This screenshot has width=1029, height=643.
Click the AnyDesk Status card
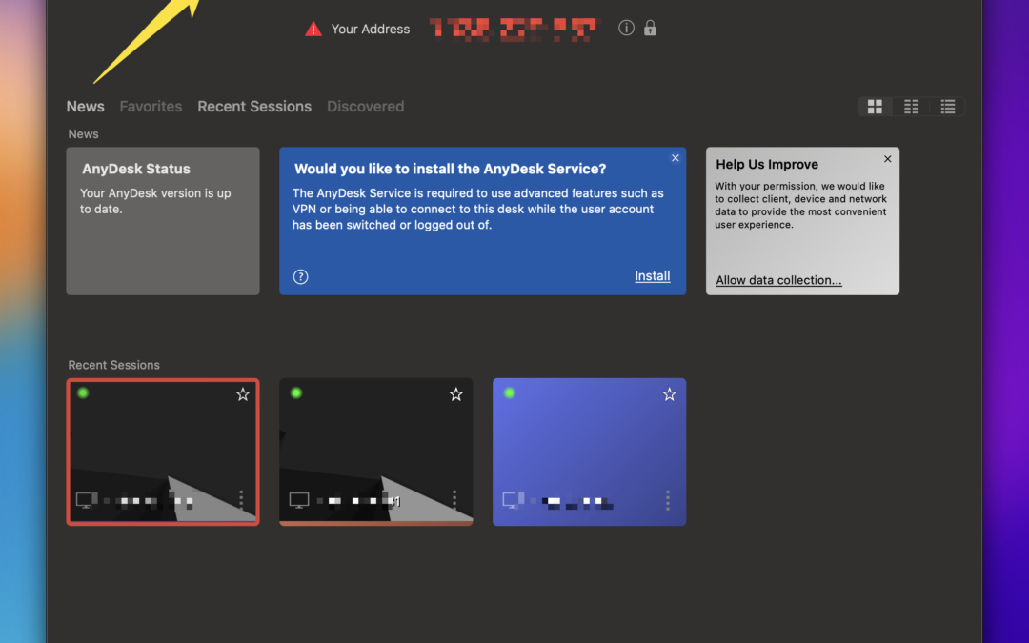(x=163, y=221)
